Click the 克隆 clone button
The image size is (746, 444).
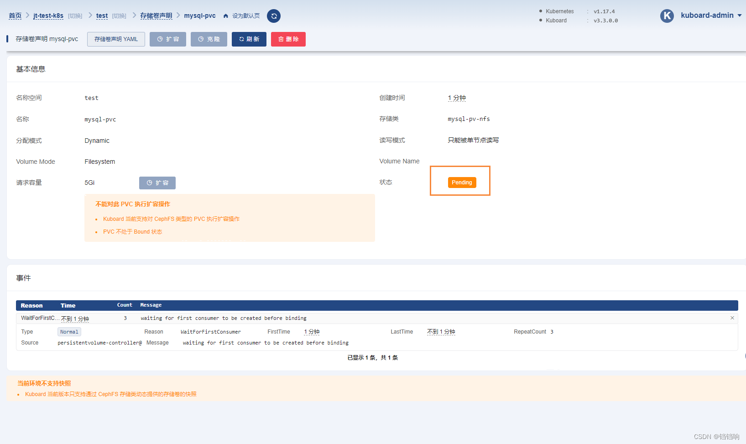(209, 39)
